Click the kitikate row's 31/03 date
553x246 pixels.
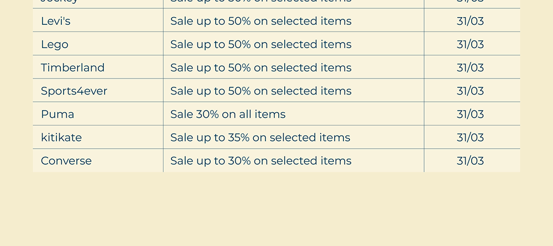pyautogui.click(x=470, y=137)
